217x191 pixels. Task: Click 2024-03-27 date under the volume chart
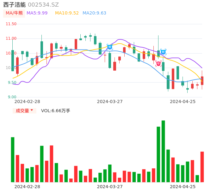pos(110,187)
